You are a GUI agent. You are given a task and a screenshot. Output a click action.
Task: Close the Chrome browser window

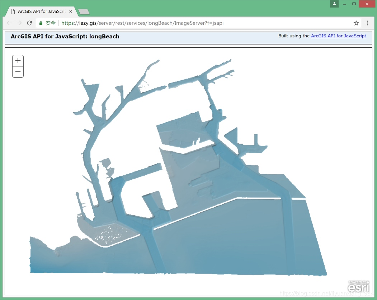367,4
